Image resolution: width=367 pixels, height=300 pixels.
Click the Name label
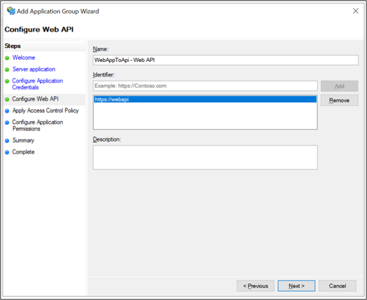click(101, 49)
